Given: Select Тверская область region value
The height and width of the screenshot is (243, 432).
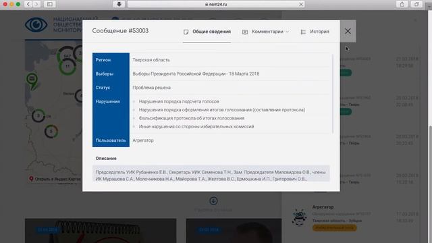Looking at the screenshot, I should click(x=151, y=60).
